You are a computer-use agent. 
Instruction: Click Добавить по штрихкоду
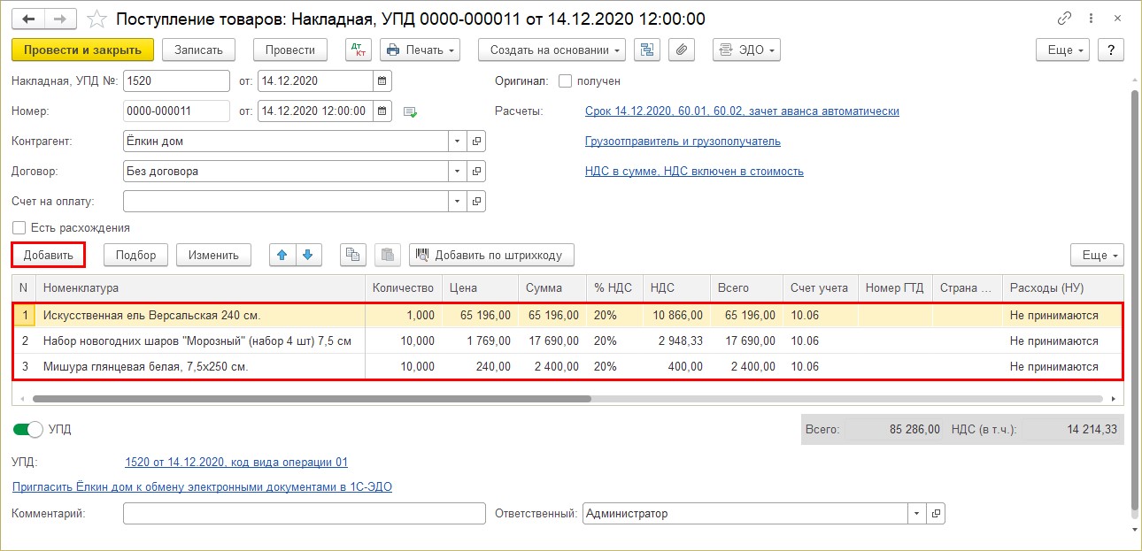coord(491,255)
